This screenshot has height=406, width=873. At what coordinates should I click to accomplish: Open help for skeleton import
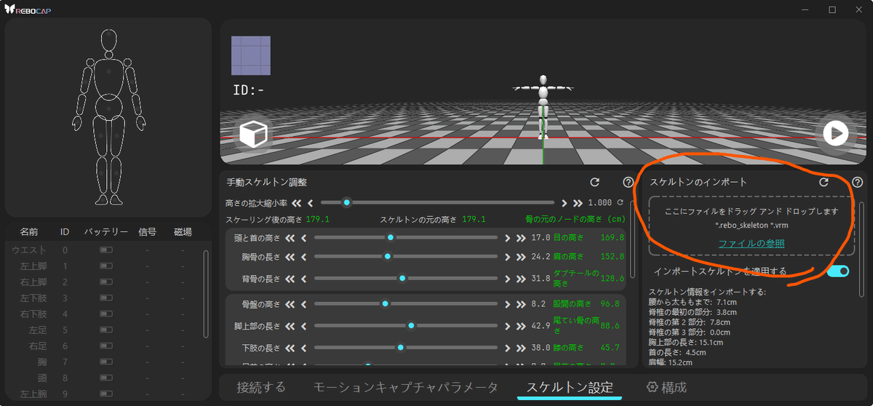(858, 182)
